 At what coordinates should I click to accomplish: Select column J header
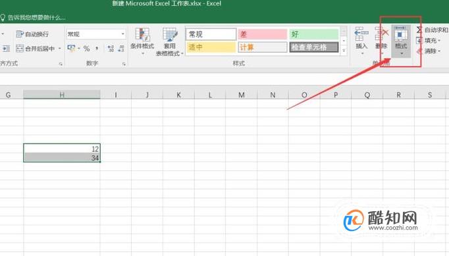click(x=147, y=95)
